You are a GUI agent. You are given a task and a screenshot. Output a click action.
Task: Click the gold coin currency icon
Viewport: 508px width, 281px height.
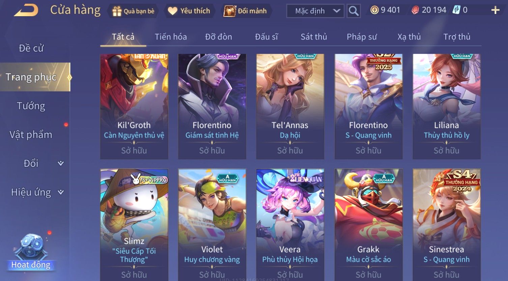click(374, 10)
